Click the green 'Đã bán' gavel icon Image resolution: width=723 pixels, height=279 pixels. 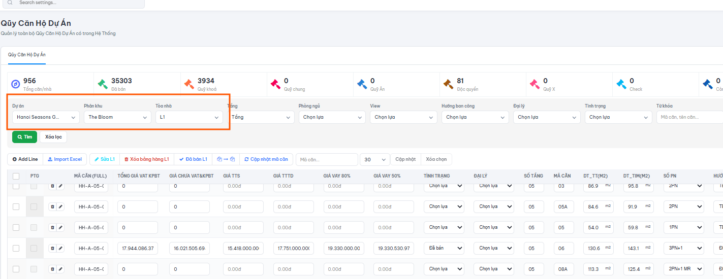(103, 84)
